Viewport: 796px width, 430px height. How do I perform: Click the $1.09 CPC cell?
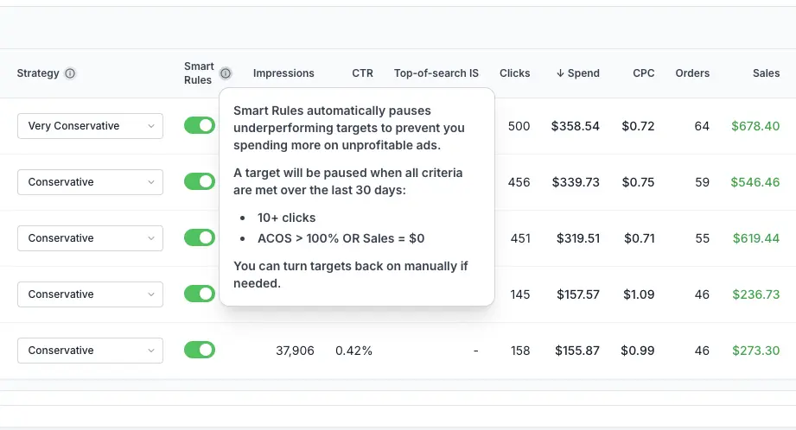pos(639,294)
